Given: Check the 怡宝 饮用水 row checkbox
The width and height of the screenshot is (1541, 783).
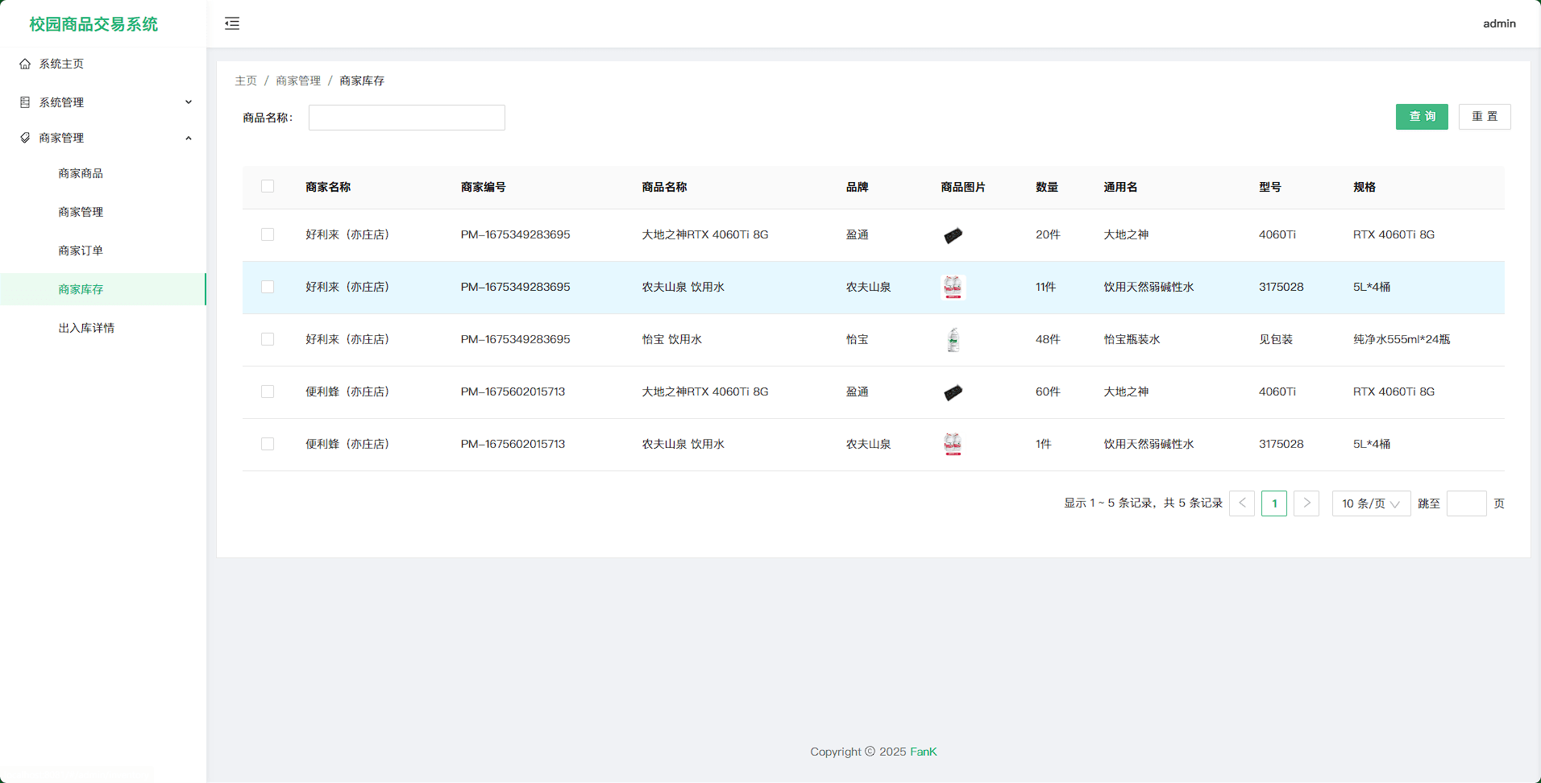Looking at the screenshot, I should pyautogui.click(x=268, y=340).
